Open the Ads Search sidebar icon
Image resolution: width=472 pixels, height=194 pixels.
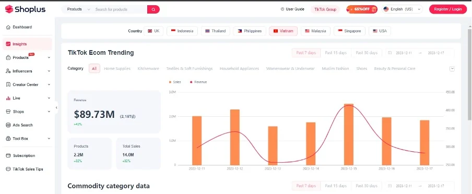[x=8, y=125]
